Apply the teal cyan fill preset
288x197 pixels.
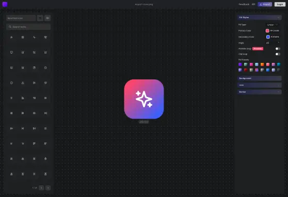(279, 64)
